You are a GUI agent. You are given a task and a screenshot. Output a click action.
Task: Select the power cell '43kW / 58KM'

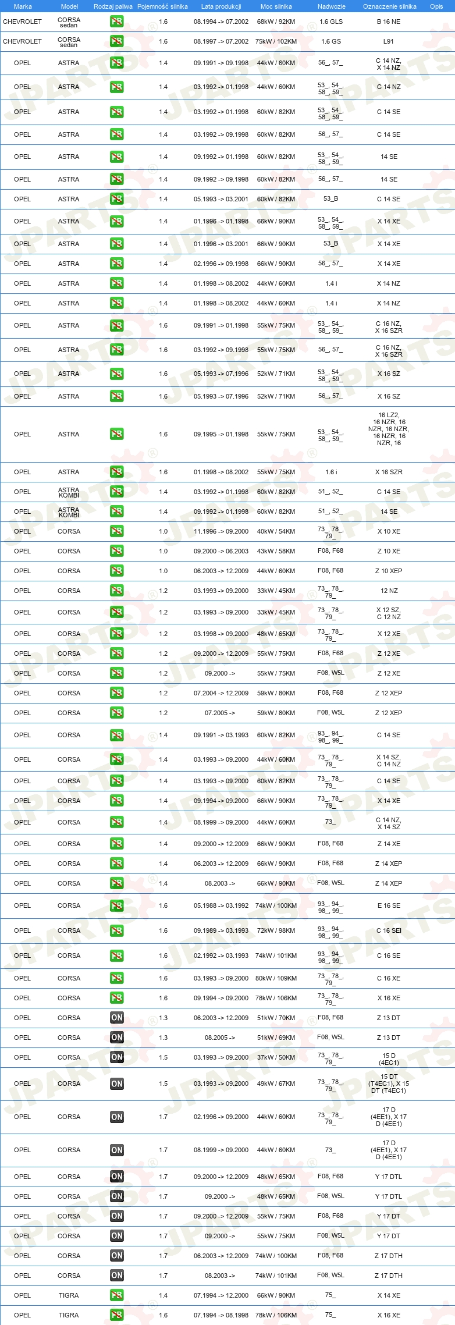(276, 551)
